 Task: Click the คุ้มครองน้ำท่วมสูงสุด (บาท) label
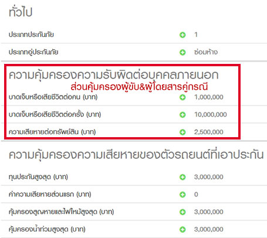(x=47, y=229)
